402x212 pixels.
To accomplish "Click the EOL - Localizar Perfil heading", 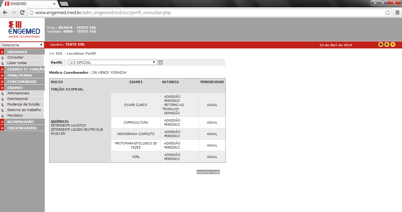I will coord(72,53).
